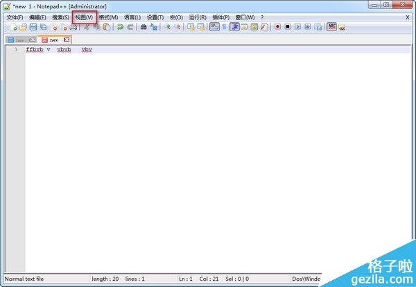Close the active new tab with its X
The height and width of the screenshot is (287, 416).
click(x=67, y=40)
